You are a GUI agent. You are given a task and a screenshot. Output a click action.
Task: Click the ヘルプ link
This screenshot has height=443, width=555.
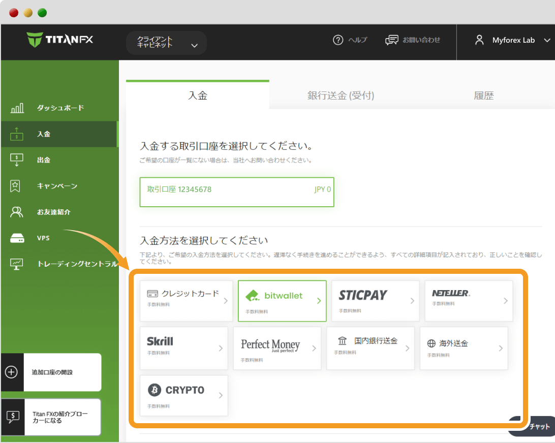(x=357, y=40)
